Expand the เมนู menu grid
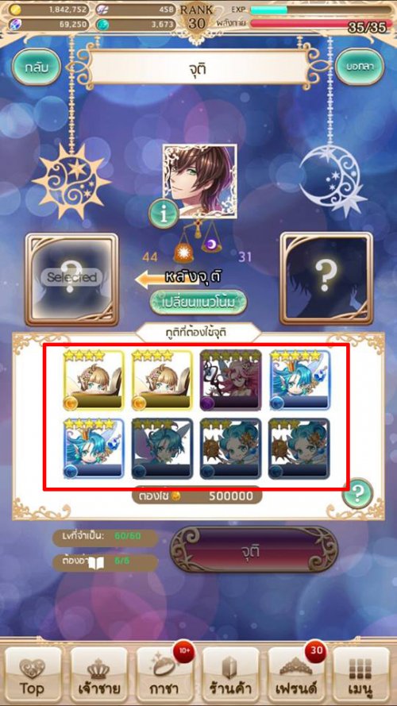397x706 pixels. 361,676
